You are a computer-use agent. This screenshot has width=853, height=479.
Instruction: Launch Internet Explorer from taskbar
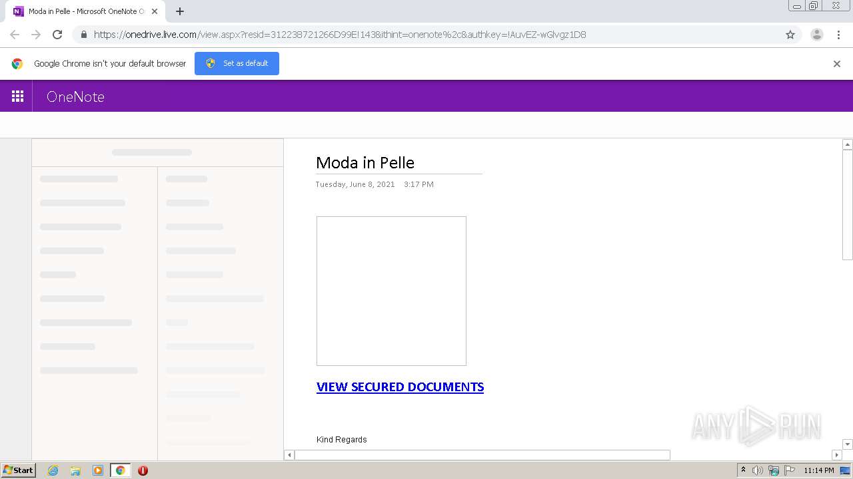tap(53, 470)
